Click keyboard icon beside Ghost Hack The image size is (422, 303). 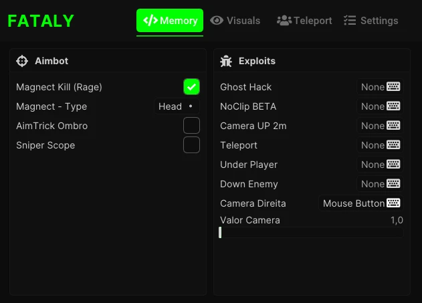(393, 87)
